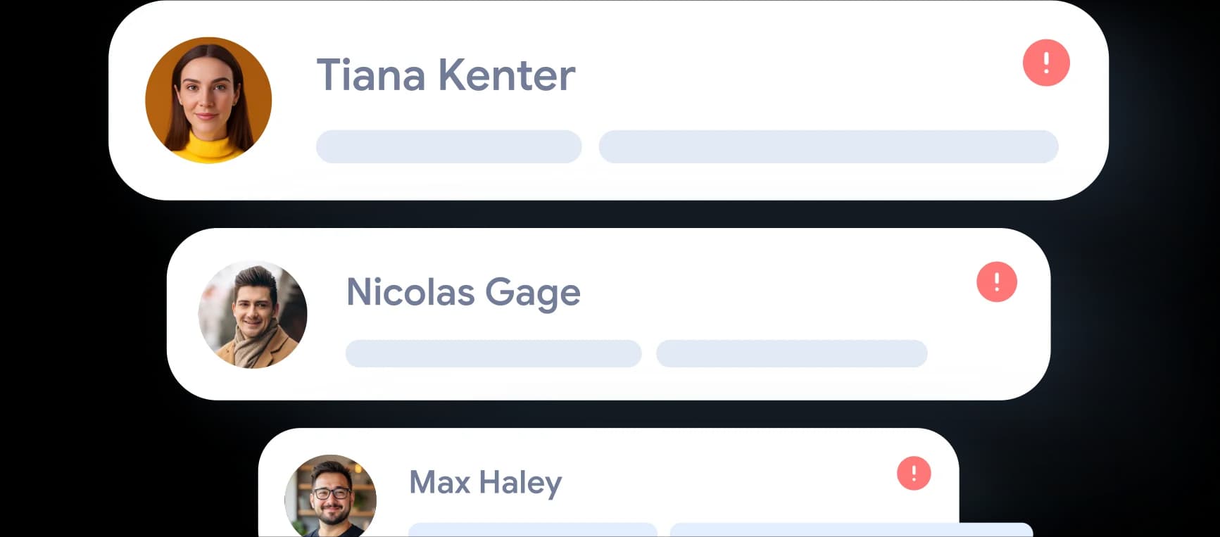Select Max Haley's profile avatar
Screen dimensions: 1220x537
click(x=330, y=495)
